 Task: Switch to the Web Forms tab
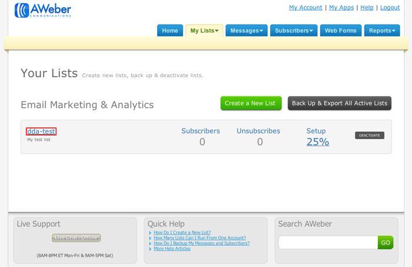coord(341,31)
